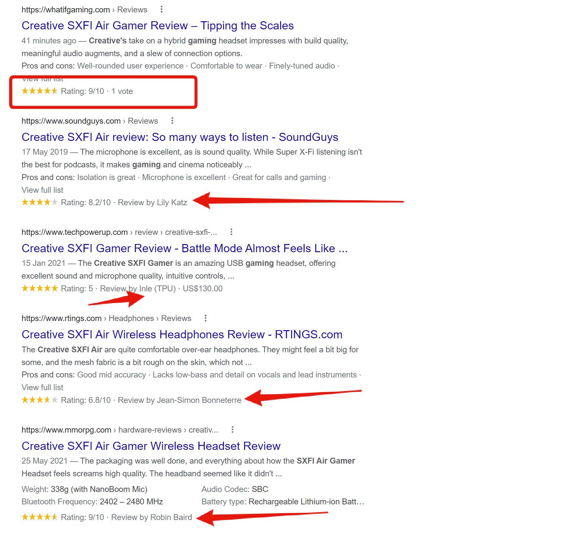Click 'Great for calls and gaming' text
This screenshot has width=582, height=535.
click(279, 177)
